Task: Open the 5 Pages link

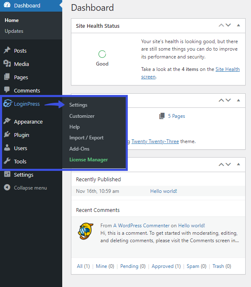Action: [176, 116]
